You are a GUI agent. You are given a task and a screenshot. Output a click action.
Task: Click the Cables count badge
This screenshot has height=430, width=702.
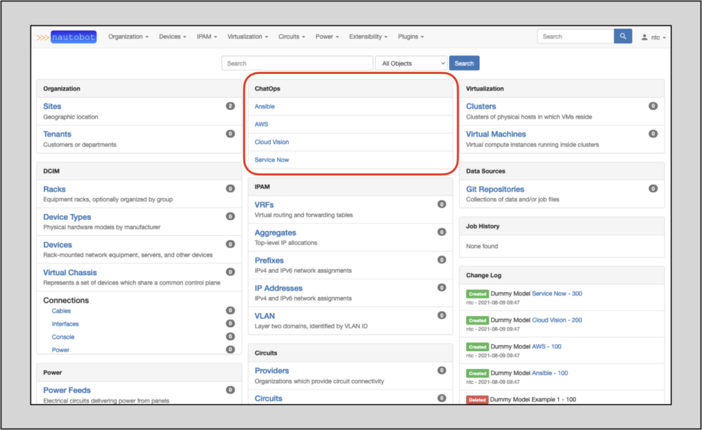230,311
